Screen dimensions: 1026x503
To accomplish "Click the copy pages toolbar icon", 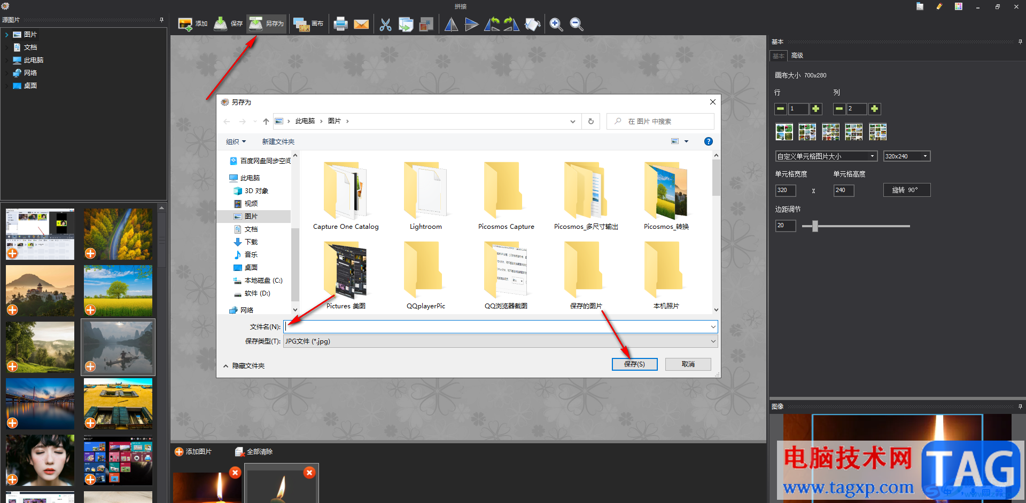I will [x=406, y=25].
